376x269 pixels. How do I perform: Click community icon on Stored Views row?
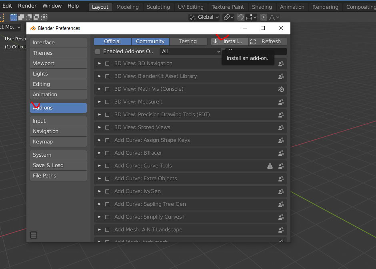pos(281,128)
